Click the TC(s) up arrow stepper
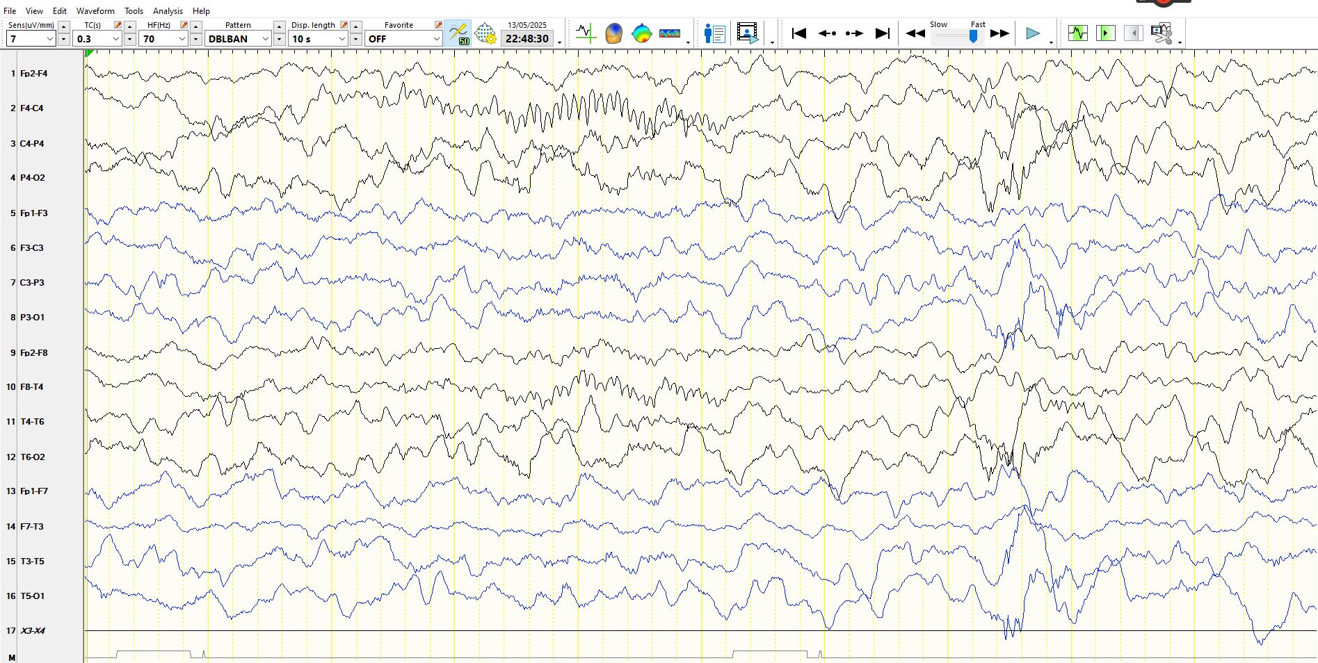Viewport: 1318px width, 663px height. [130, 26]
